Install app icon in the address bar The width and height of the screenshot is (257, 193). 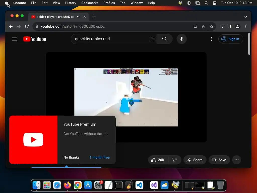195,26
